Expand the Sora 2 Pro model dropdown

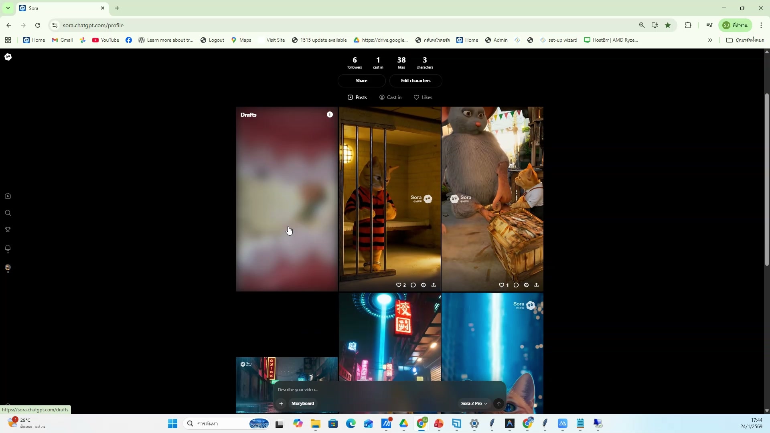pos(474,404)
